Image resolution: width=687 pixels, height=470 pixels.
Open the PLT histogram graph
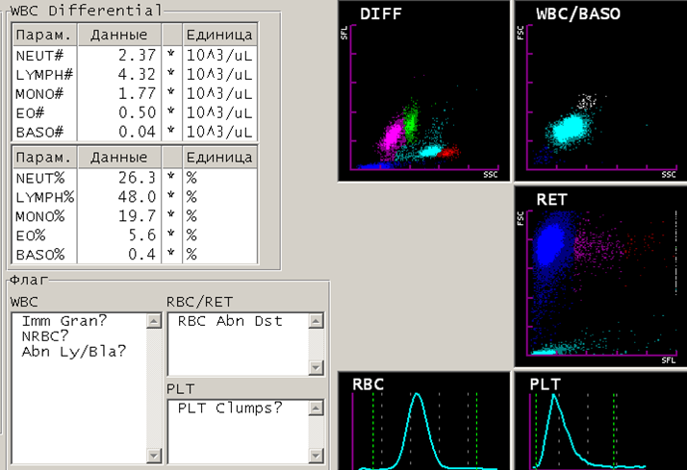[598, 423]
